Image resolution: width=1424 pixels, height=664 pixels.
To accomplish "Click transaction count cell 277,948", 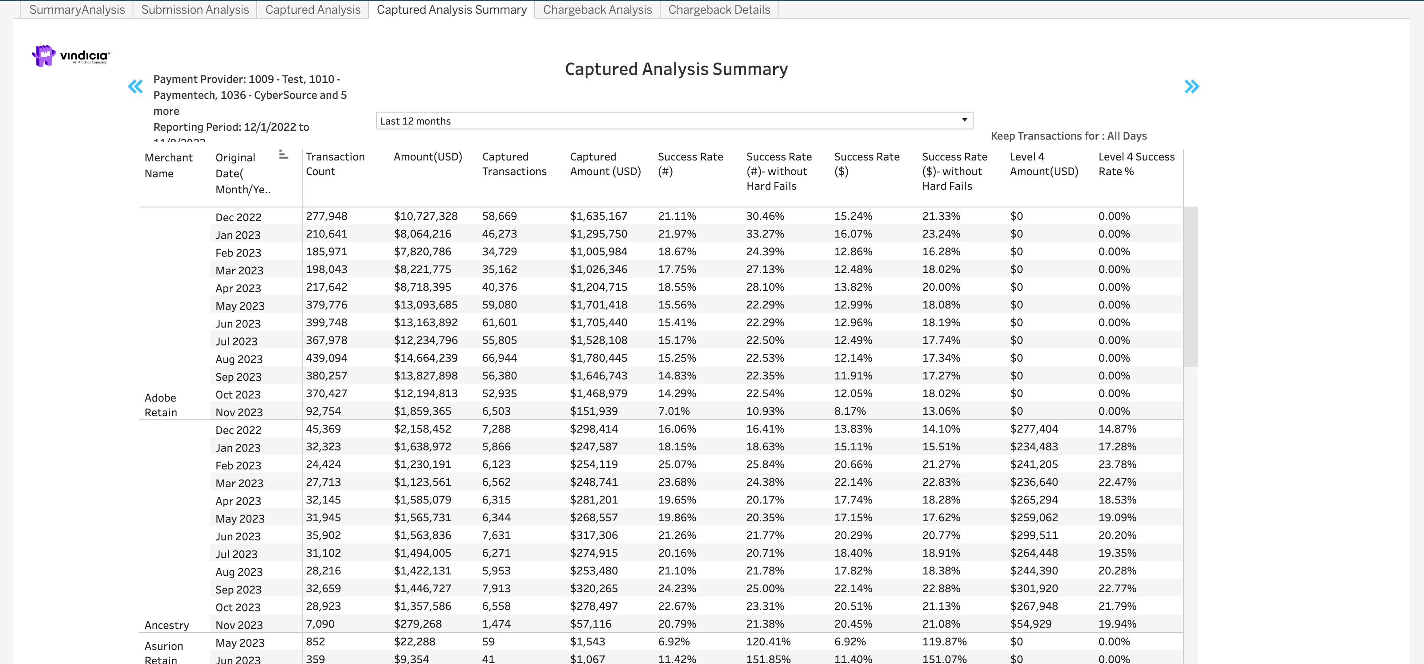I will [327, 216].
